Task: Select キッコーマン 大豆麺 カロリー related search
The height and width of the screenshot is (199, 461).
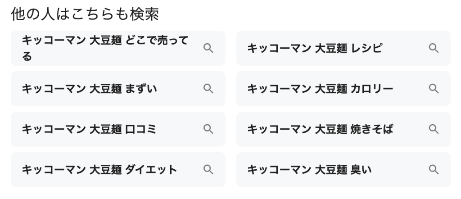Action: point(320,89)
